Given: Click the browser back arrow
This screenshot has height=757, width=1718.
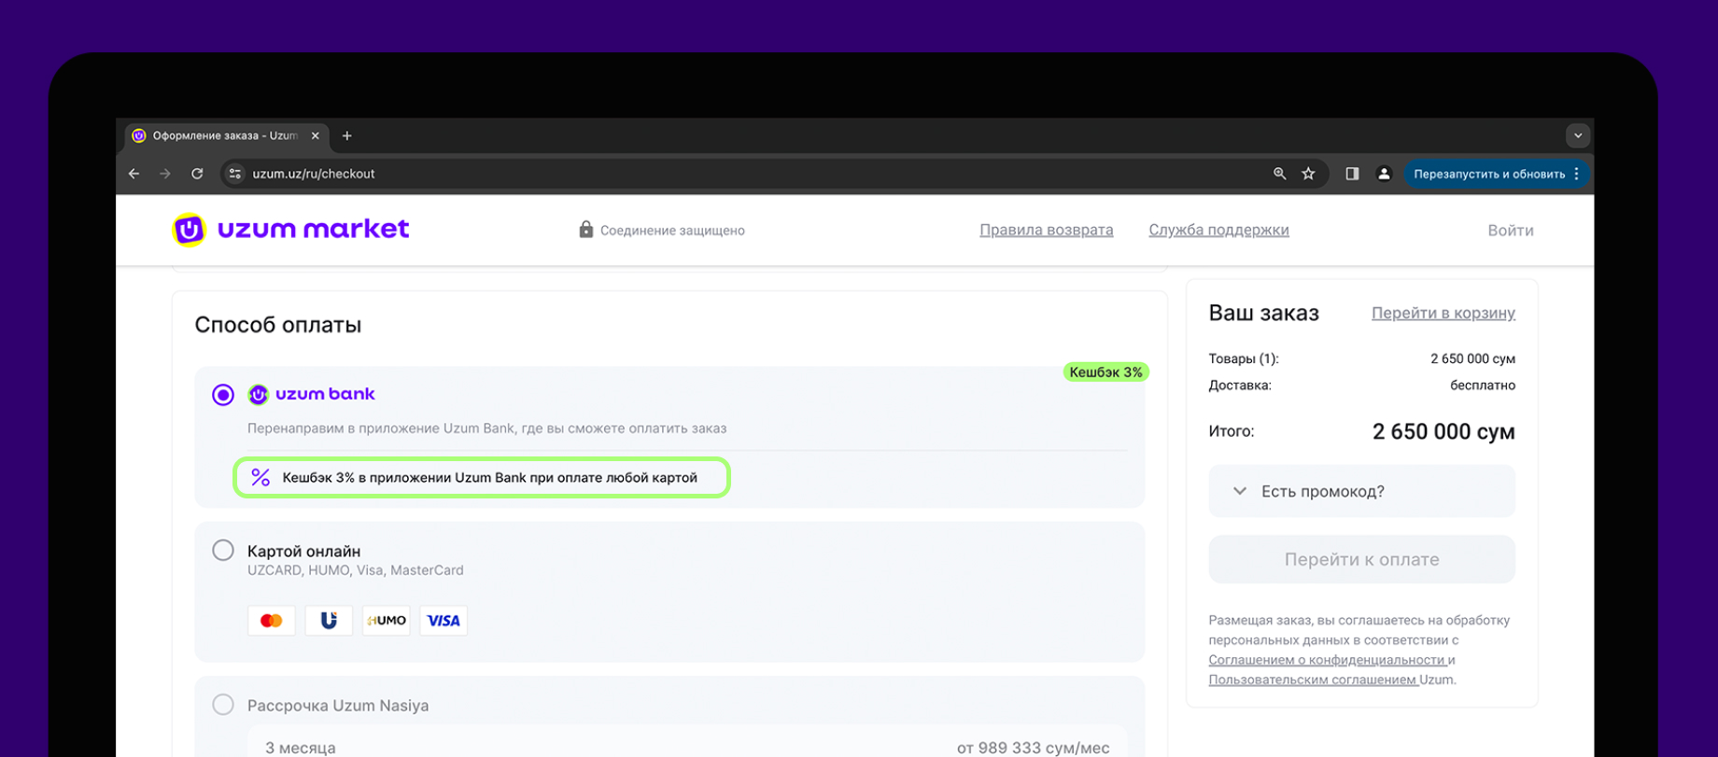Looking at the screenshot, I should point(134,174).
